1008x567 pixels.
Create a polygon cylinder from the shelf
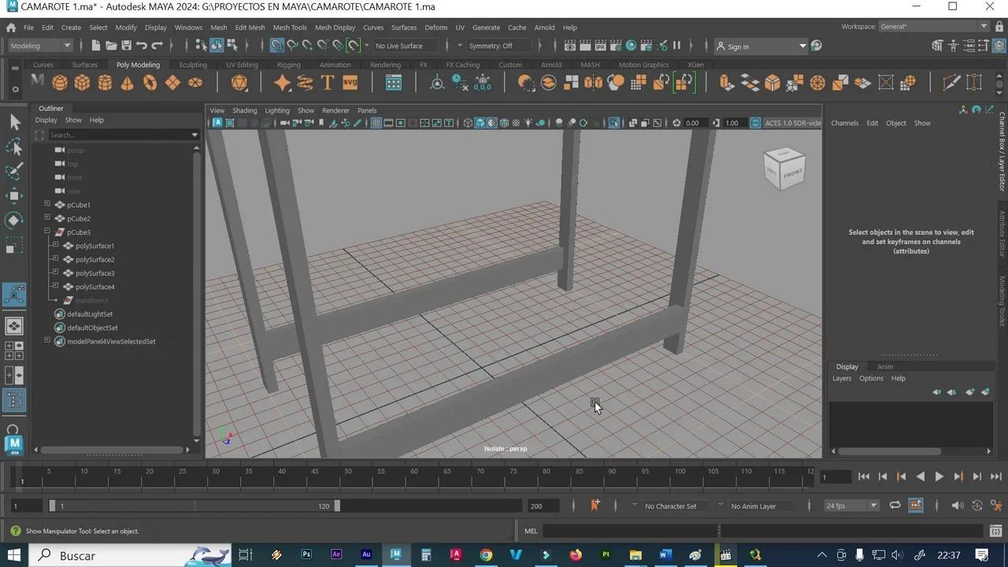105,83
